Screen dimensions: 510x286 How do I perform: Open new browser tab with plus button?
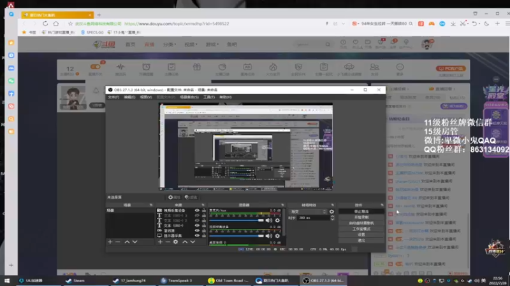click(99, 15)
